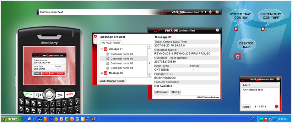Click the document icon beside Customer name 01
The height and width of the screenshot is (123, 292).
[107, 54]
